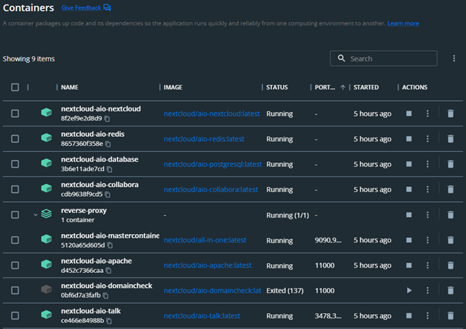The image size is (466, 329).
Task: Check the nextcloud-aio-nextcloud row checkbox
Action: (x=15, y=114)
